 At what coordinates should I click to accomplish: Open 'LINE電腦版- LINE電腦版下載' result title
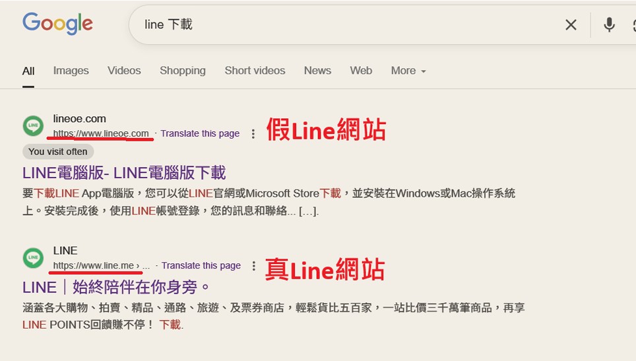(x=124, y=173)
